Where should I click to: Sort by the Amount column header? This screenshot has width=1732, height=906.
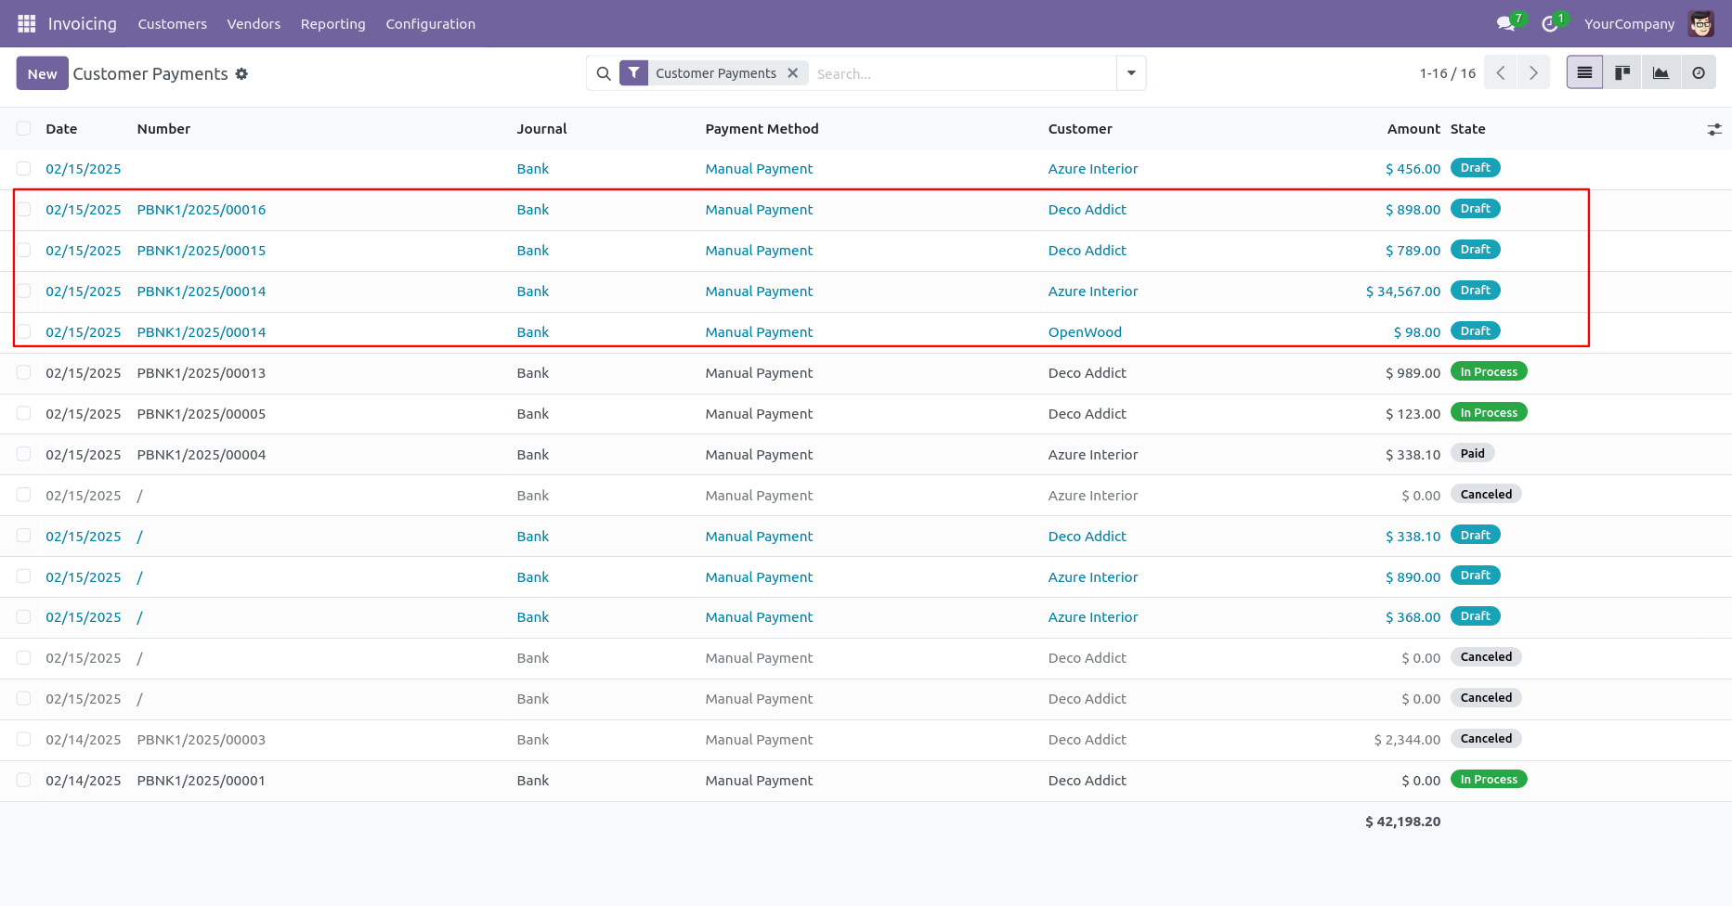[1413, 129]
